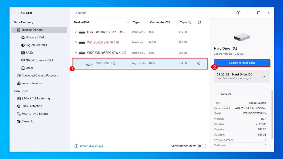The height and width of the screenshot is (159, 283).
Task: Select Recent Sessions in the sidebar
Action: (x=32, y=83)
